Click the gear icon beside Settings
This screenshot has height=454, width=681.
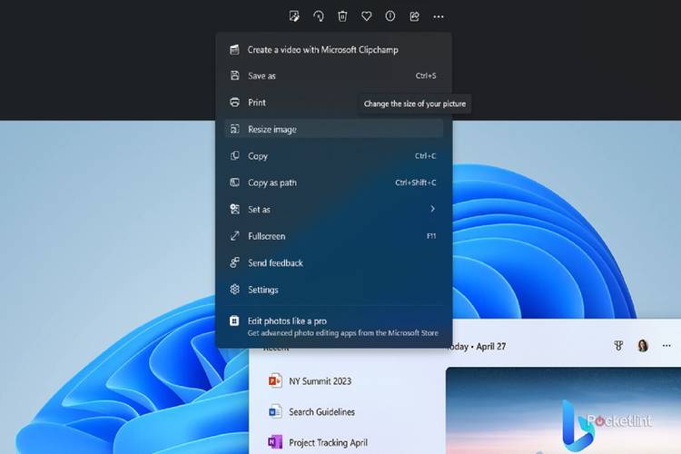click(234, 290)
